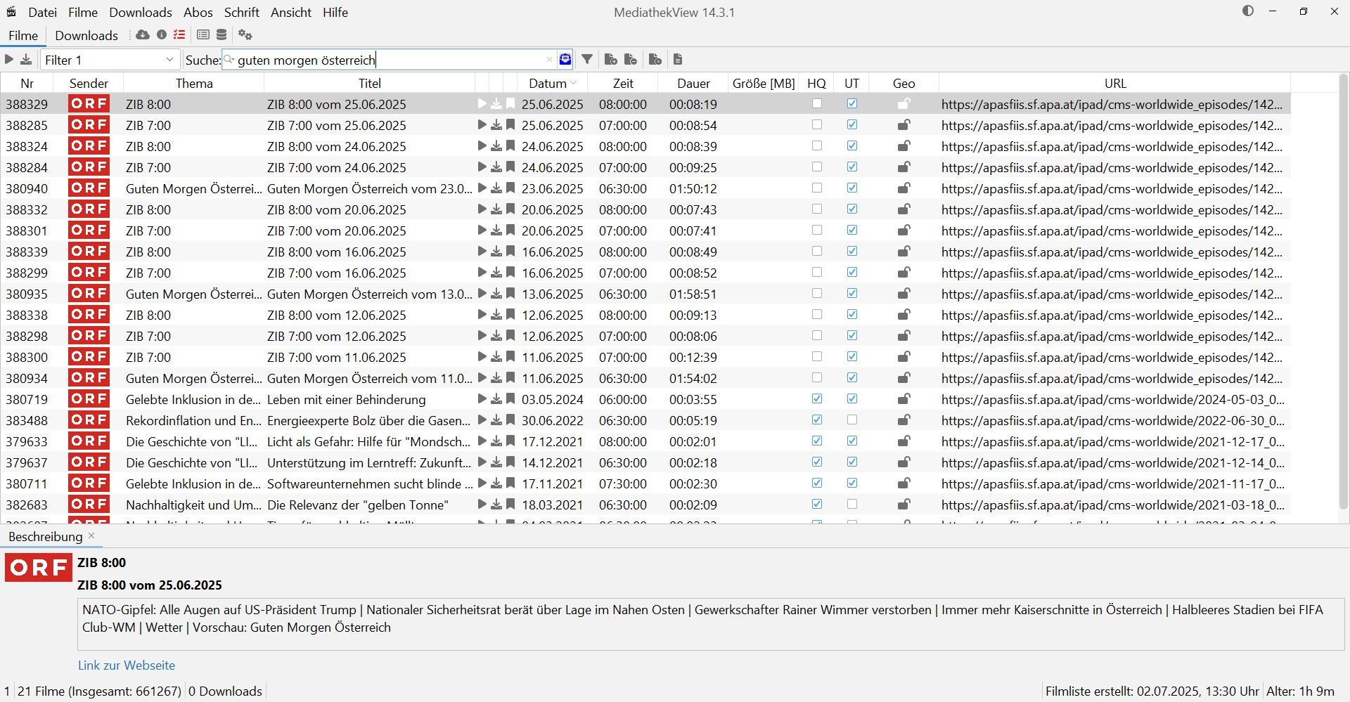Toggle HQ checkbox for row 379633
1350x702 pixels.
pyautogui.click(x=816, y=441)
